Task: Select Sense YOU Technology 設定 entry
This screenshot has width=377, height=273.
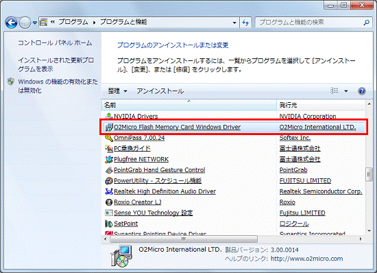Action: tap(154, 213)
